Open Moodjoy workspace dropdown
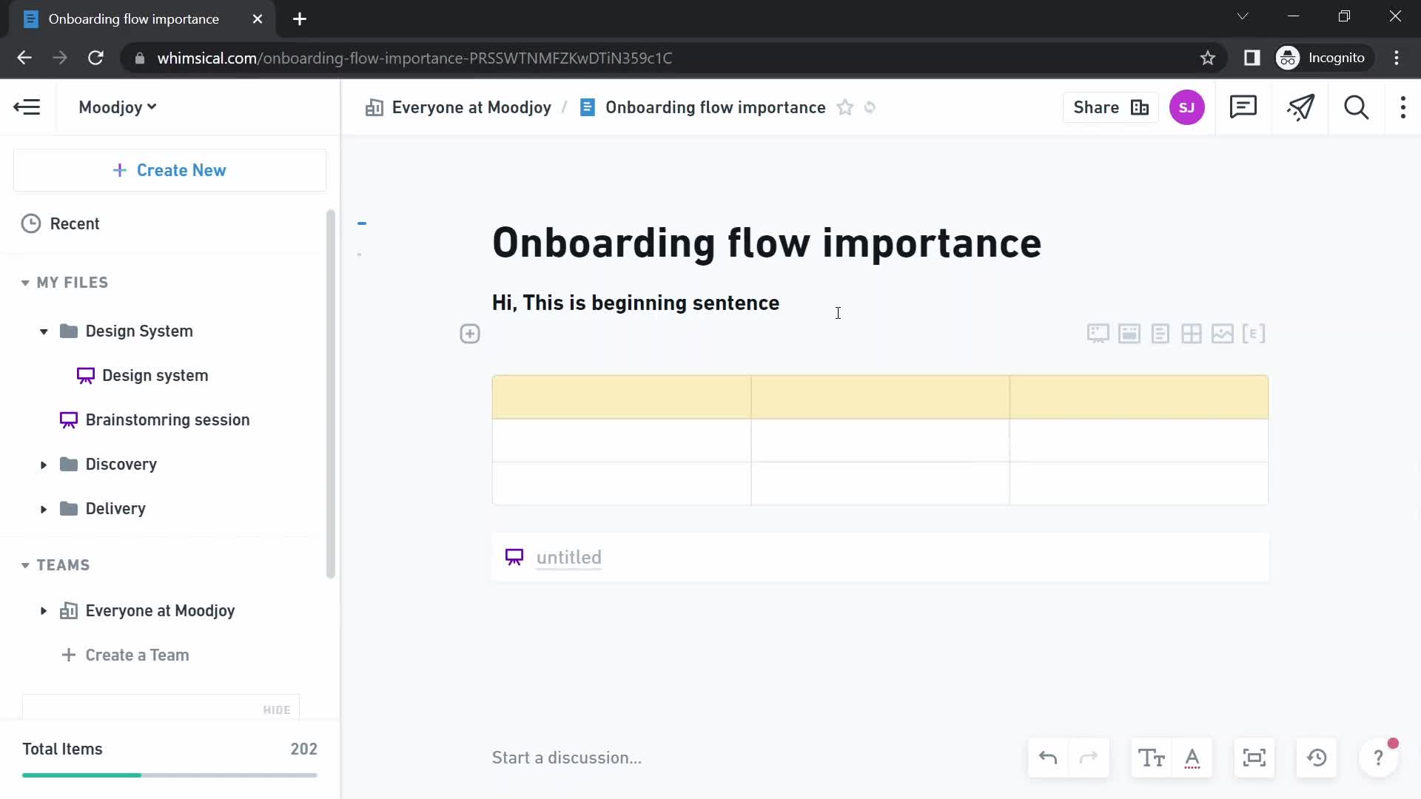This screenshot has width=1421, height=799. (117, 107)
